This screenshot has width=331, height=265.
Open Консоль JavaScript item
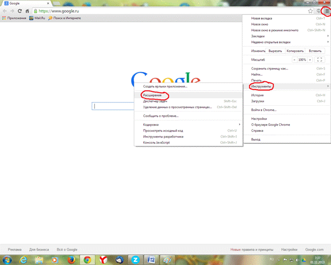[188, 142]
